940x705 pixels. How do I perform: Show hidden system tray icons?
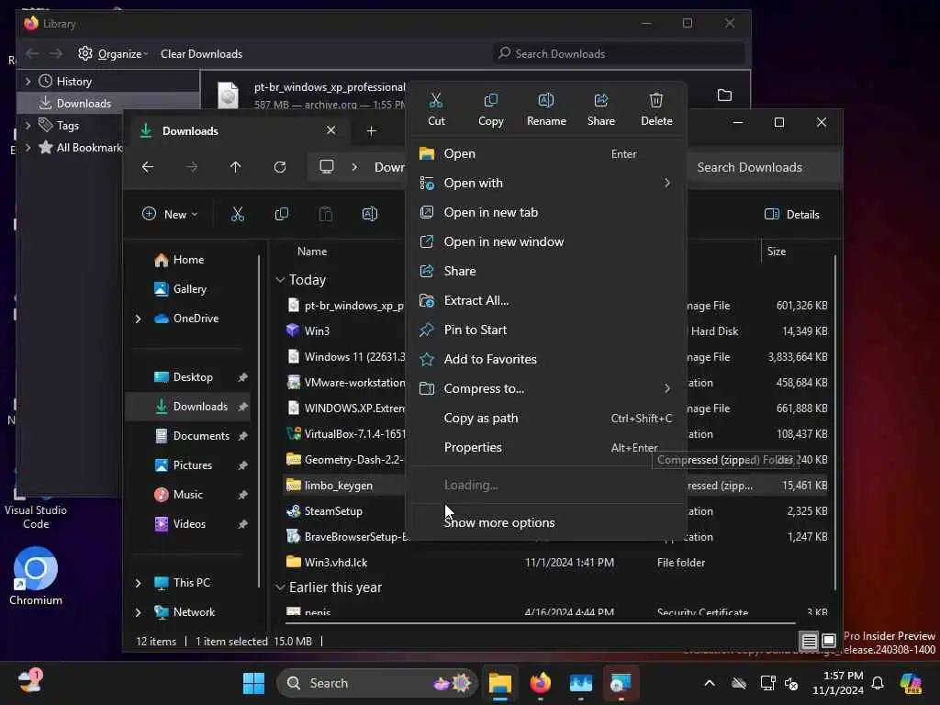tap(710, 683)
